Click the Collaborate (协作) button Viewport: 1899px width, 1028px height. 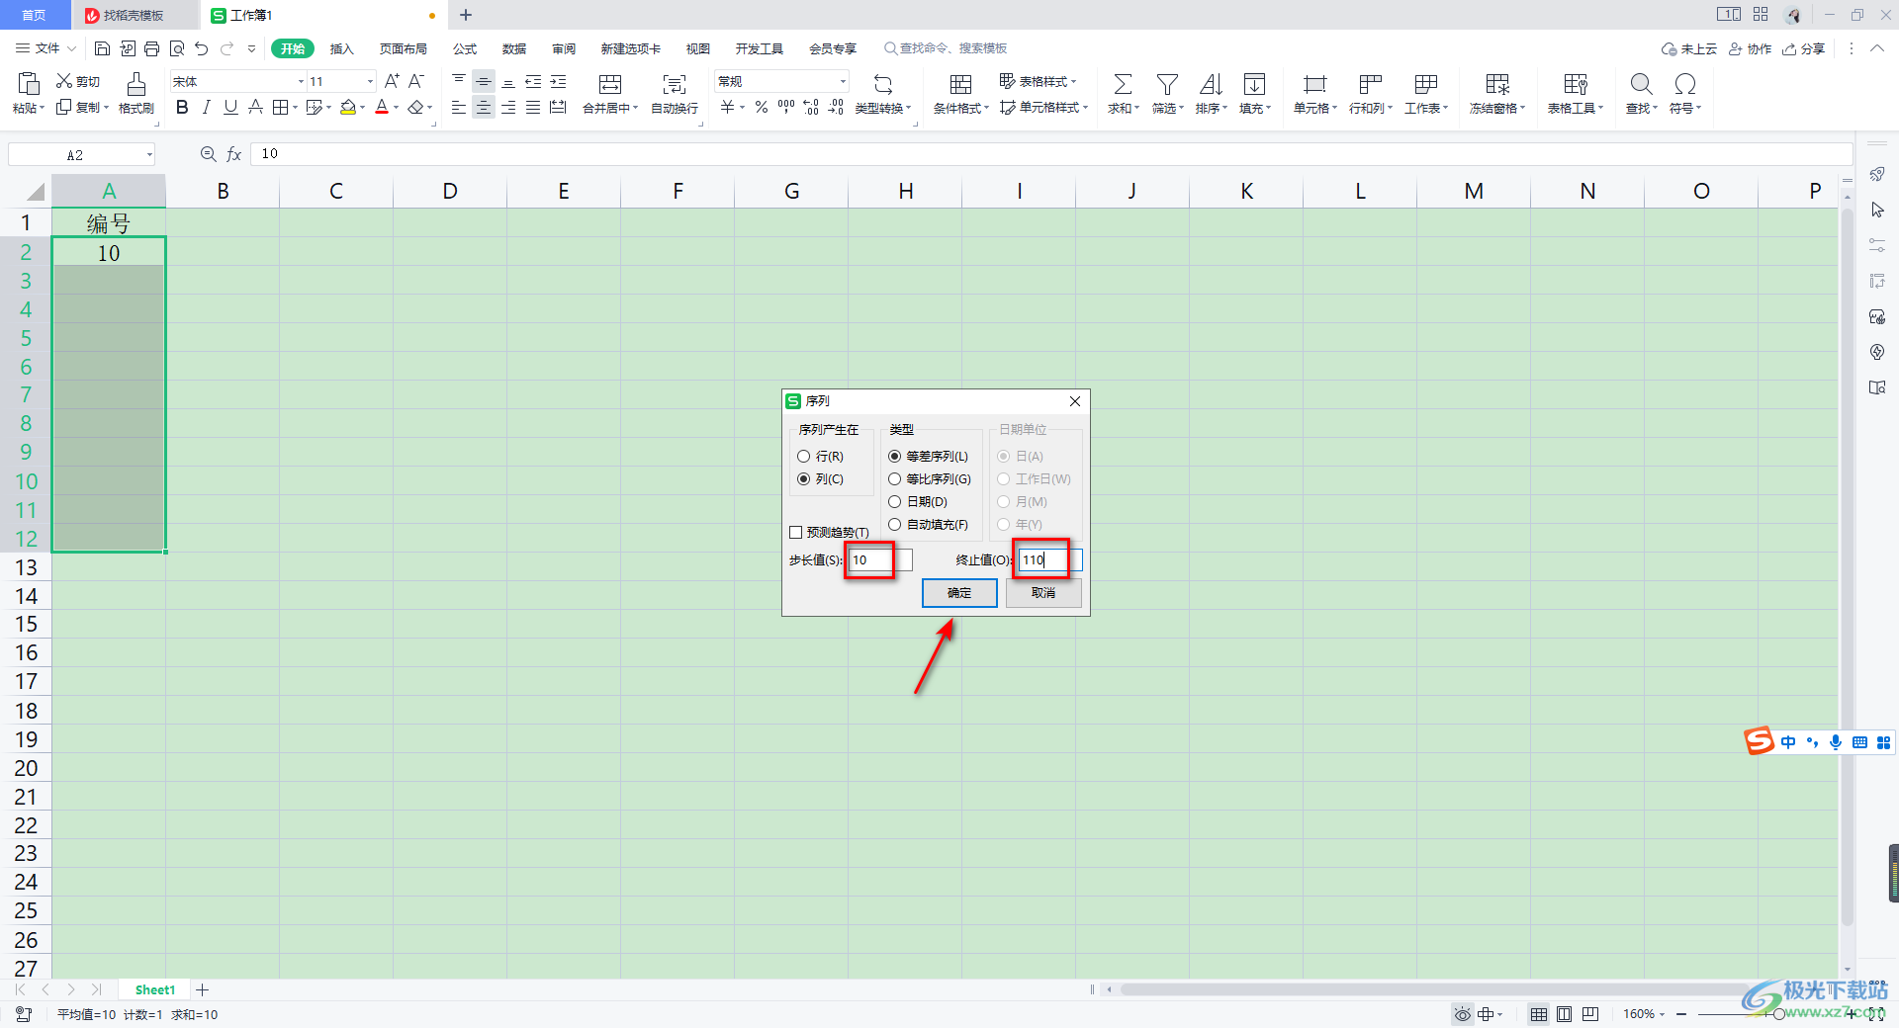pos(1750,48)
